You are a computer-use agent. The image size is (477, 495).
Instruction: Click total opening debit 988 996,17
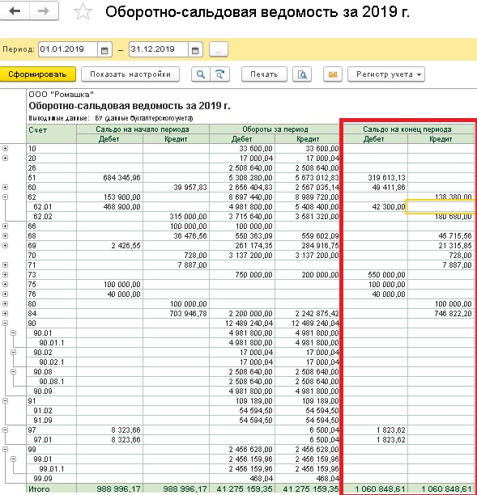118,489
